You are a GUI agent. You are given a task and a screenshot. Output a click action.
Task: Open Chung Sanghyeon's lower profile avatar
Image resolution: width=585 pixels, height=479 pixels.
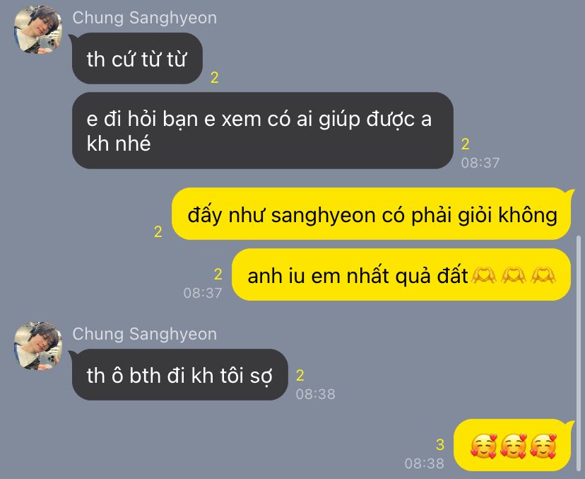coord(38,345)
